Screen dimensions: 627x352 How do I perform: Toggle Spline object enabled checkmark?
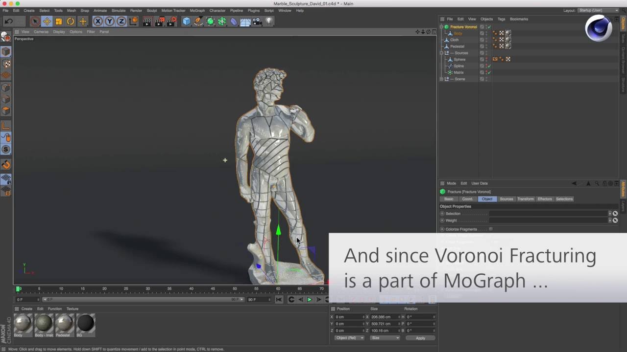point(489,66)
